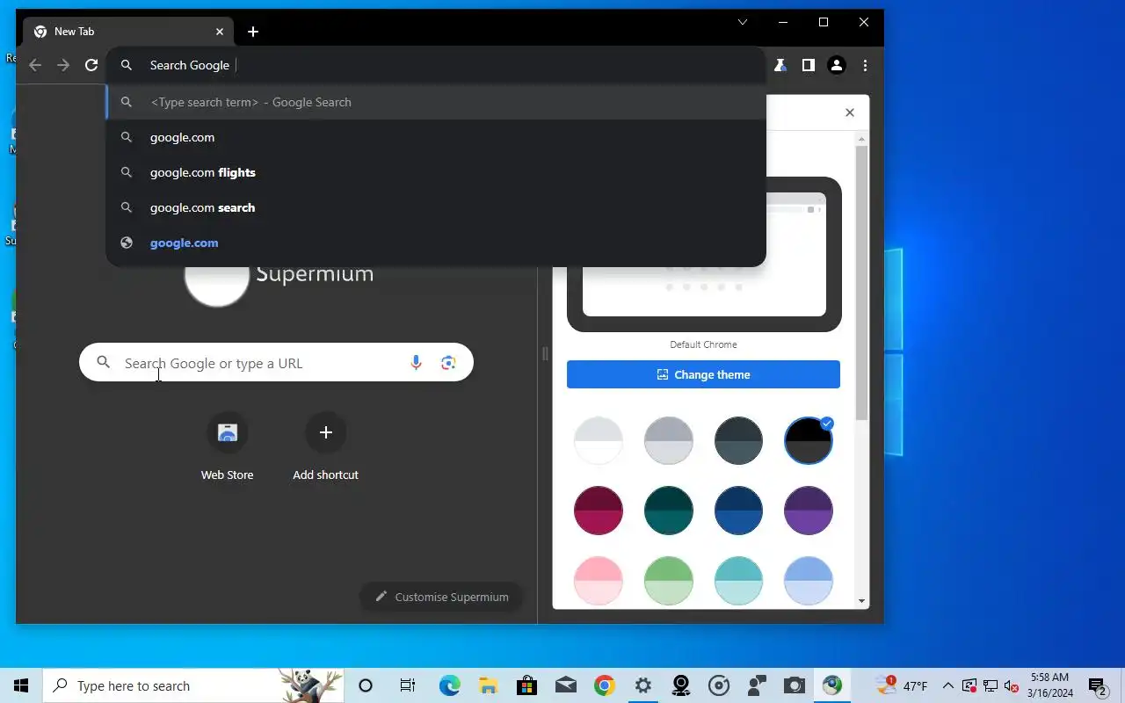Open Settings gear on taskbar
The width and height of the screenshot is (1125, 703).
(643, 685)
